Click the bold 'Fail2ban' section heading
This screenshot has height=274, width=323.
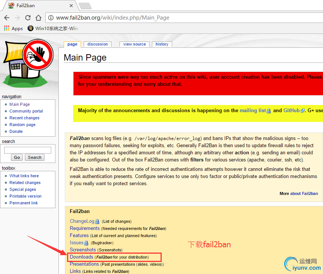(x=80, y=212)
